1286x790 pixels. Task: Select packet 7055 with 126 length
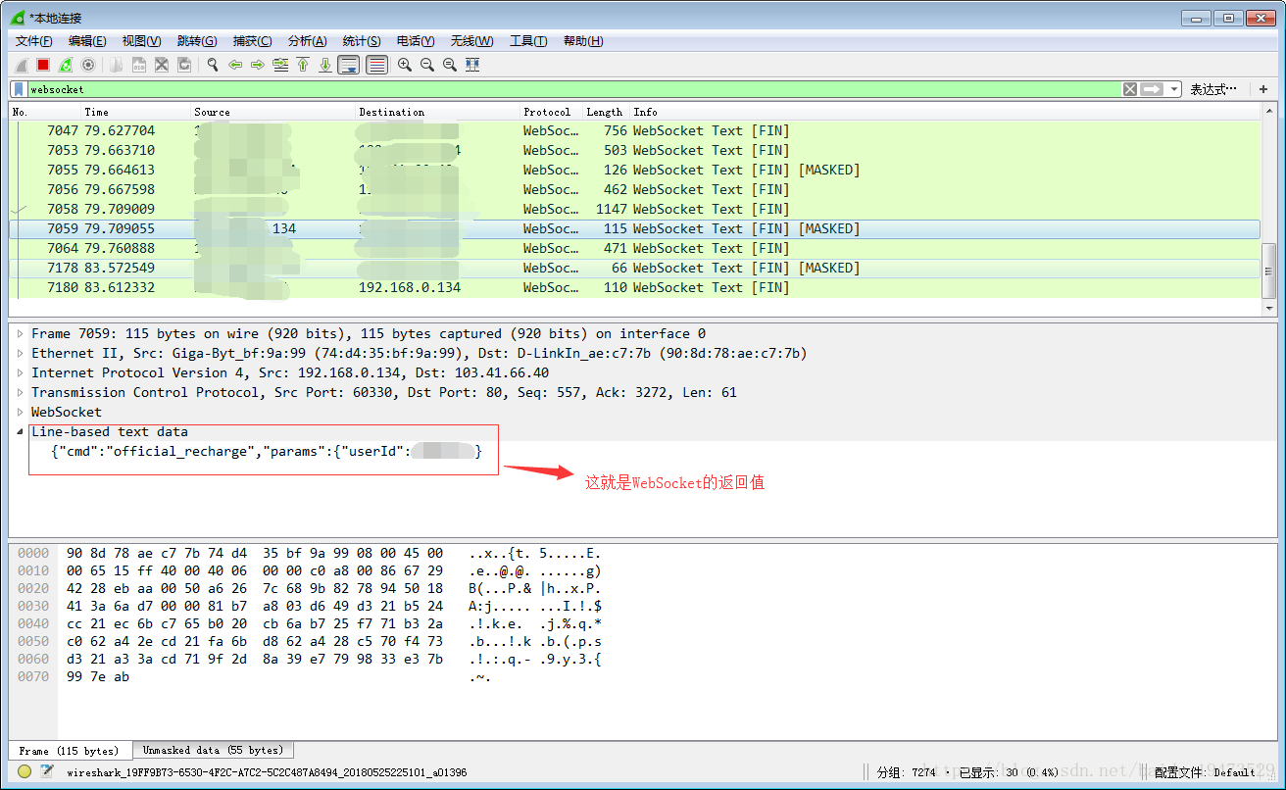(x=634, y=170)
